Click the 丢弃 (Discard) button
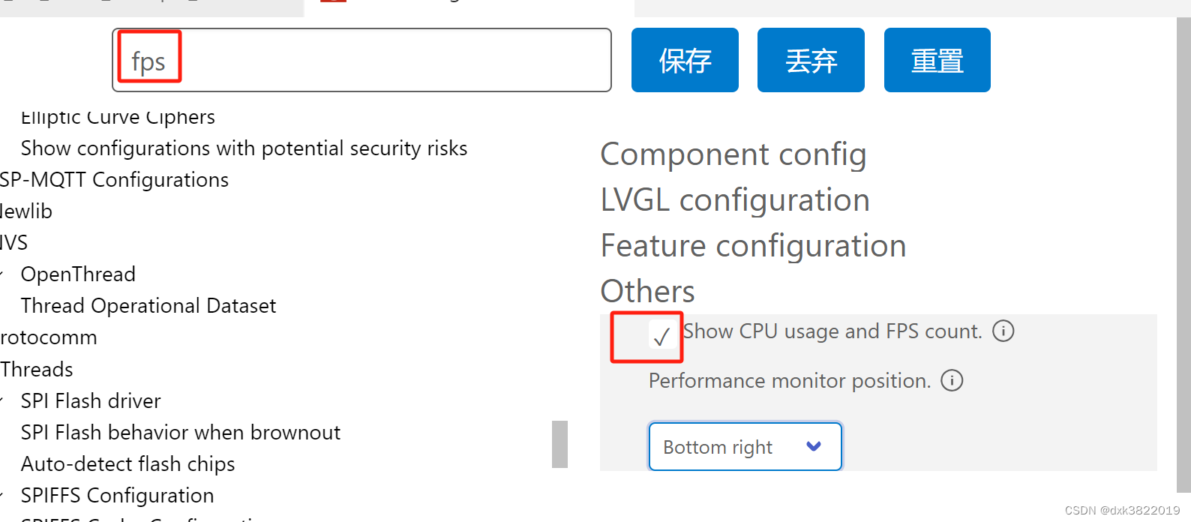 pyautogui.click(x=811, y=59)
